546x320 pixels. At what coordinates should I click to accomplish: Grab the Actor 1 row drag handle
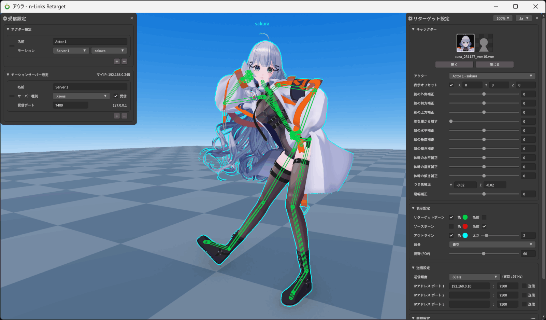tap(12, 46)
